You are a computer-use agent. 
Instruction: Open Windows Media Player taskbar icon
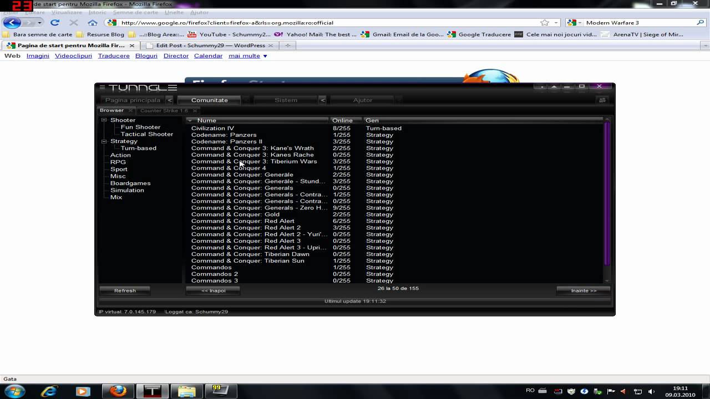click(x=83, y=391)
